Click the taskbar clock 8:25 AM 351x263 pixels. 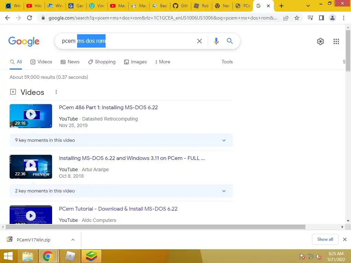[x=336, y=254]
